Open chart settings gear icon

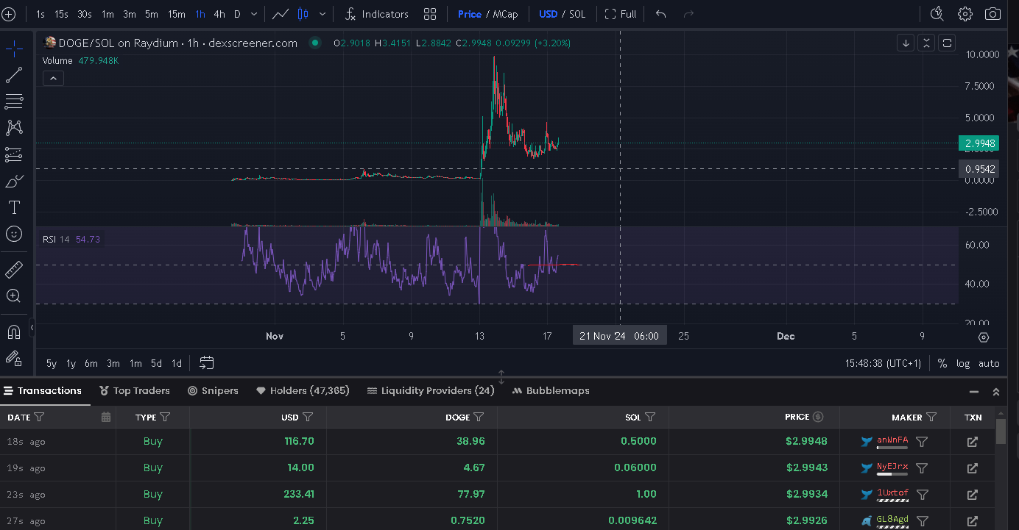(x=965, y=14)
